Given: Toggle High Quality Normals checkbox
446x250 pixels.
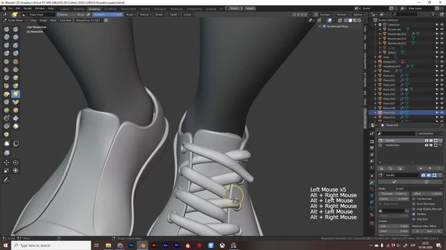Looking at the screenshot, I should coord(414,209).
